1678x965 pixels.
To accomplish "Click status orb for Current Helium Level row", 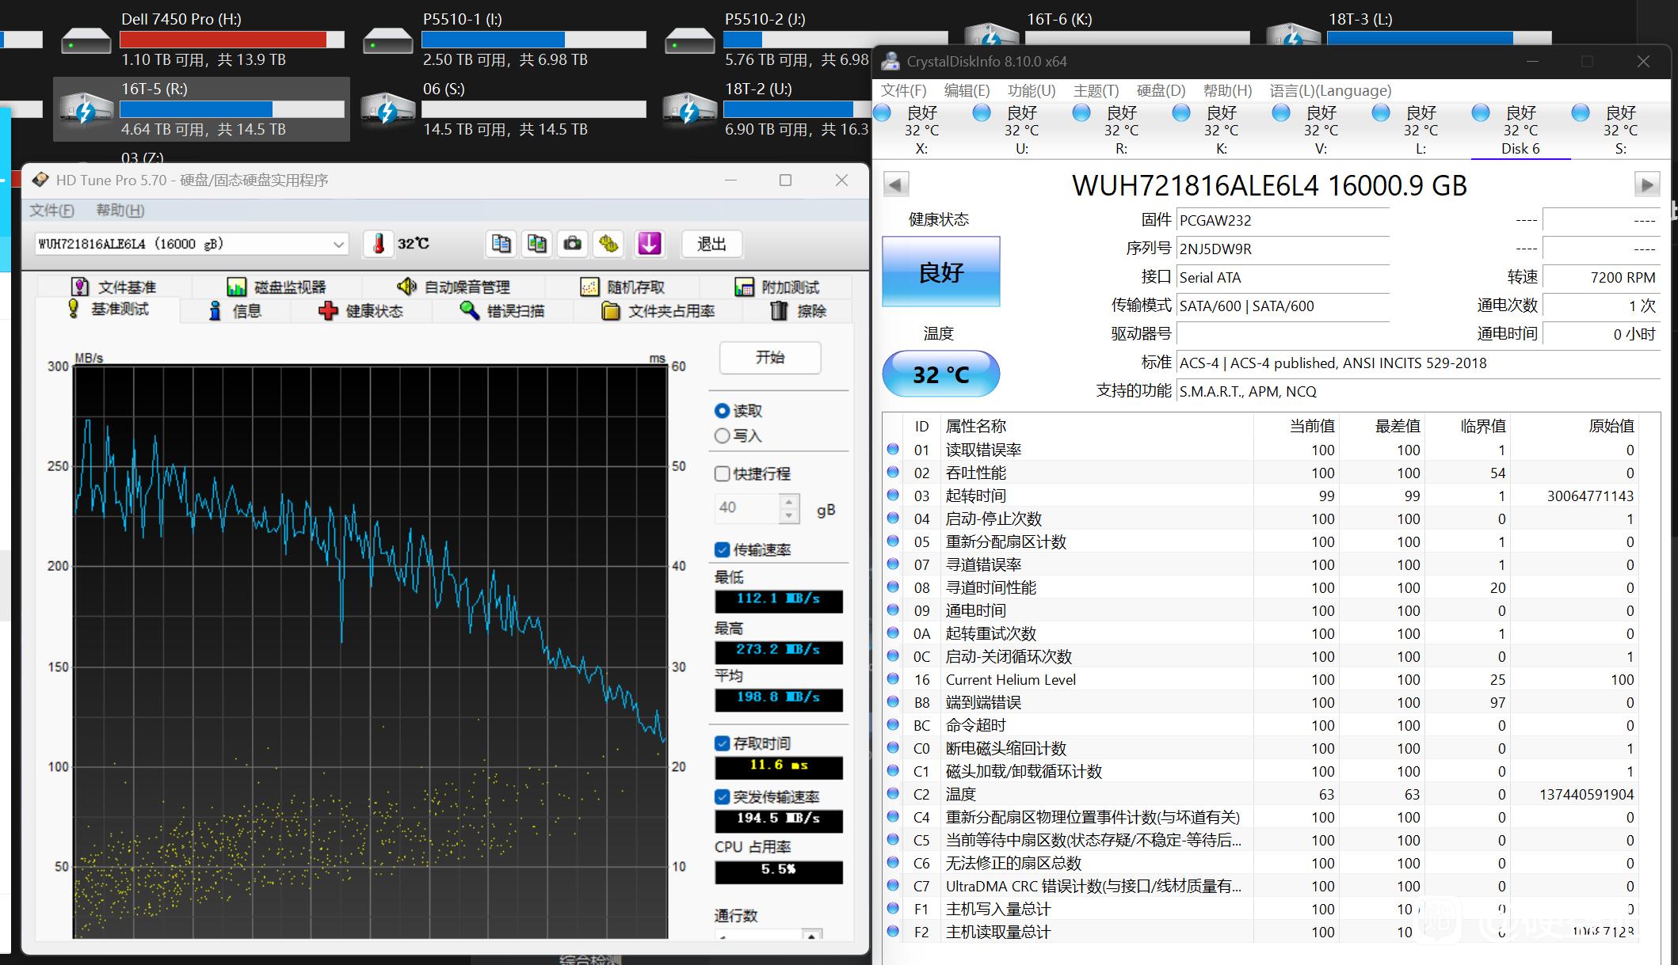I will point(893,679).
